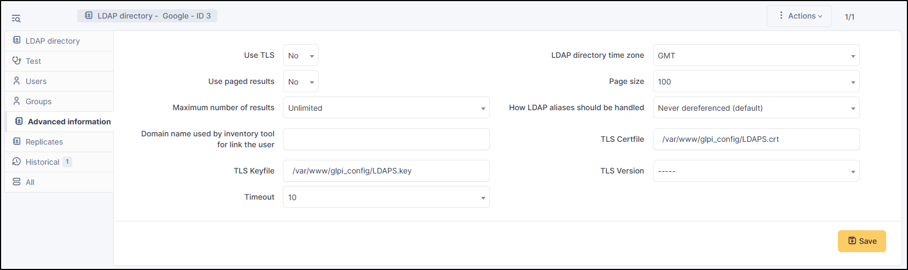Expand the Maximum number of results dropdown

tap(386, 108)
